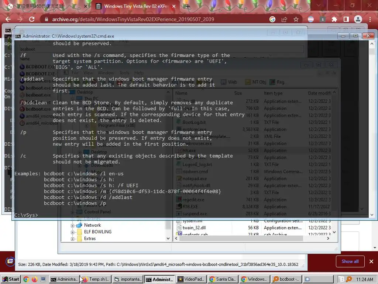Click the cmd window scrollbar down arrow

[372, 214]
